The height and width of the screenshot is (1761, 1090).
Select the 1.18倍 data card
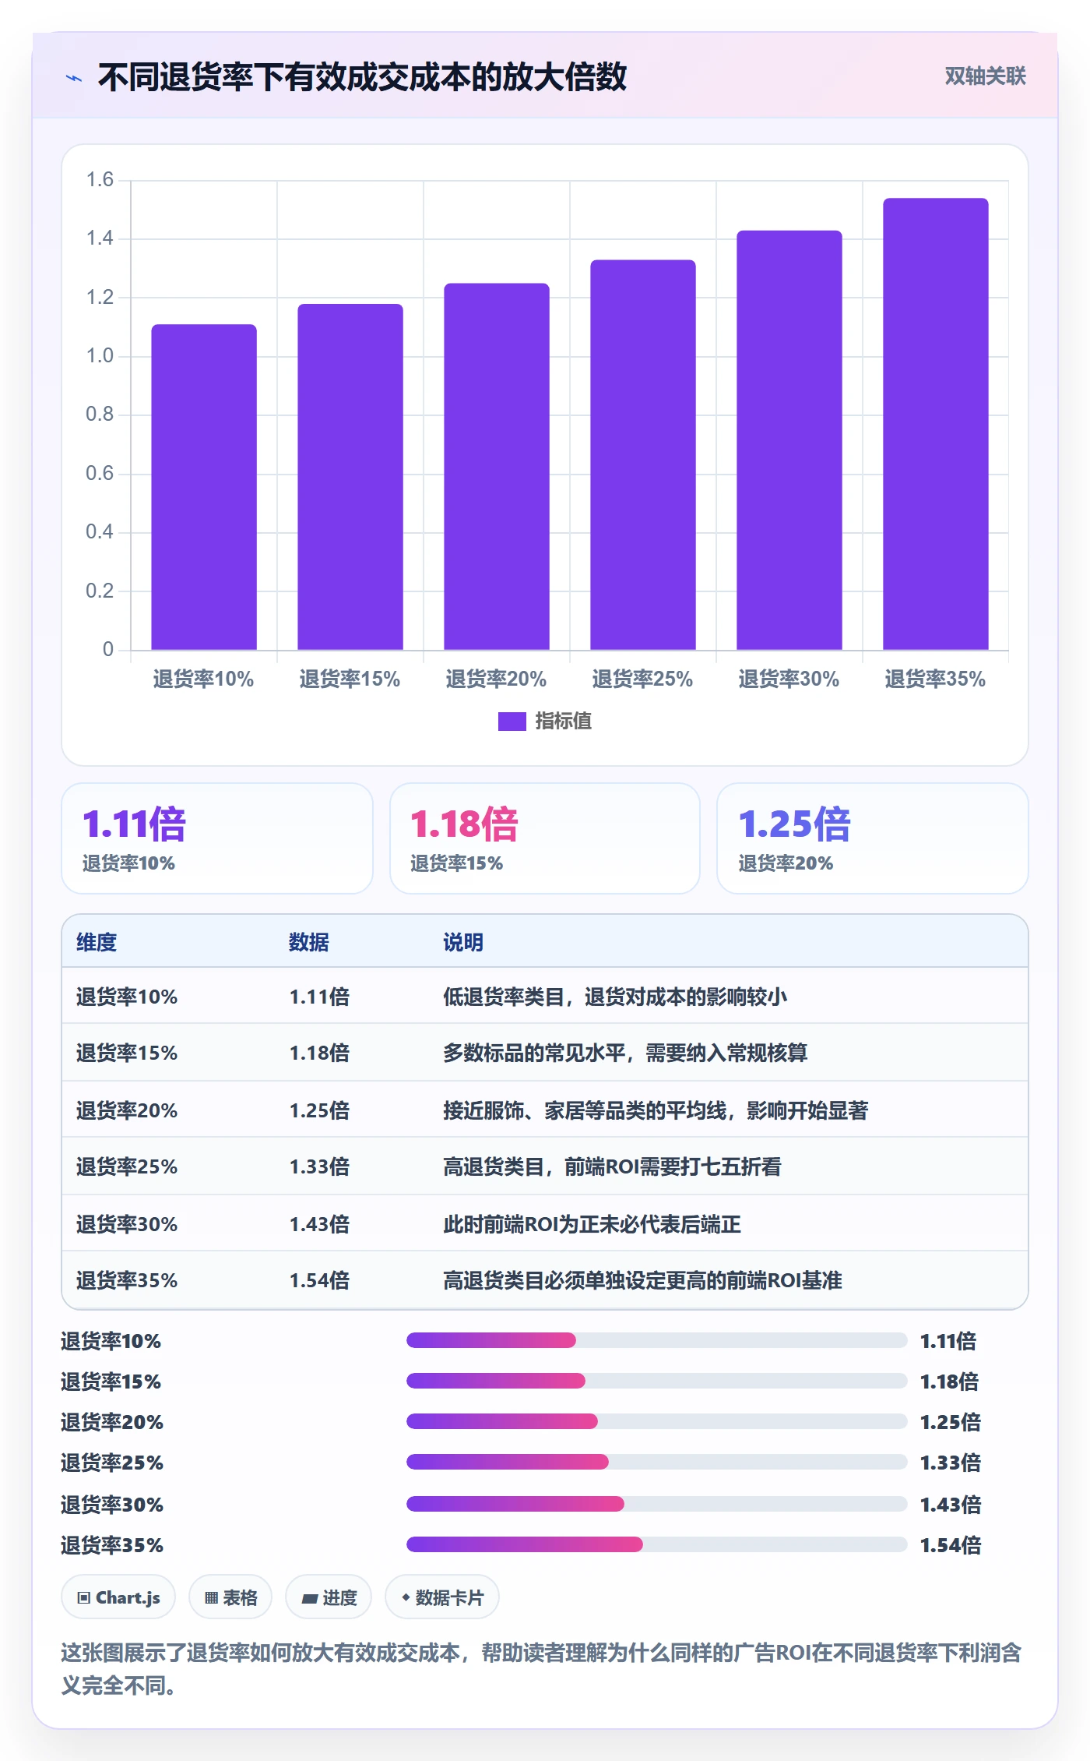pyautogui.click(x=545, y=838)
